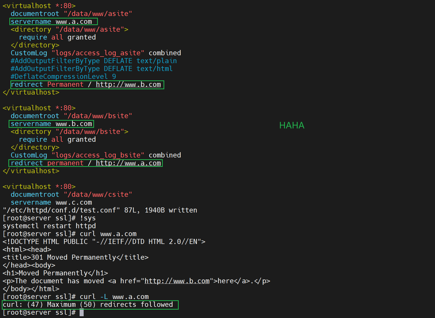
Task: Click the commented DEFLATE text/plain line
Action: coord(94,61)
